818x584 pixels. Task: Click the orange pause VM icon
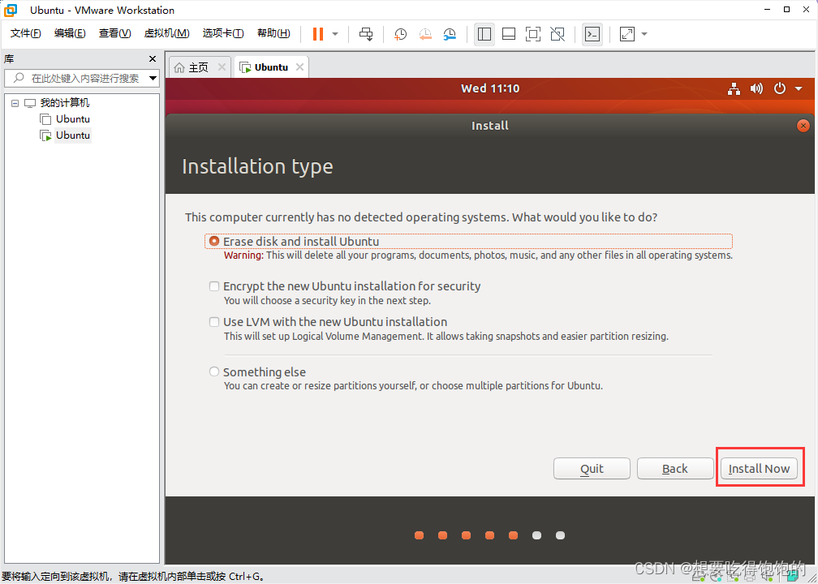coord(318,34)
